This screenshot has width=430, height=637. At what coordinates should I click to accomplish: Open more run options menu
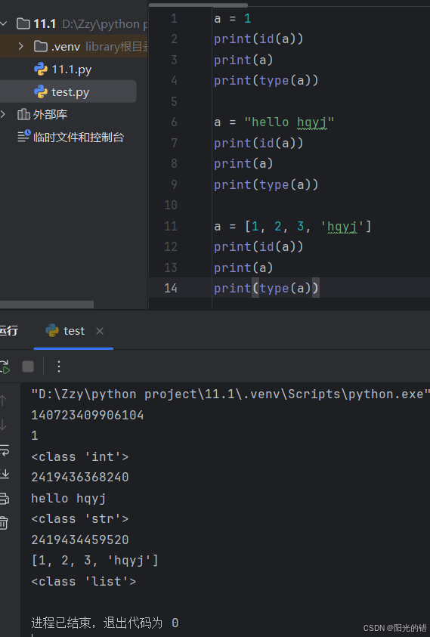tap(59, 366)
